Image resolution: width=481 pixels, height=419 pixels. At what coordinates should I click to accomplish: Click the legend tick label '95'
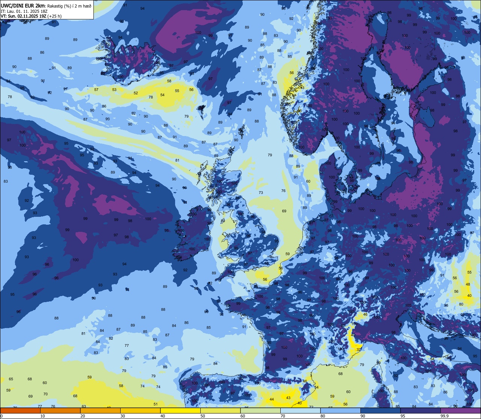click(403, 416)
